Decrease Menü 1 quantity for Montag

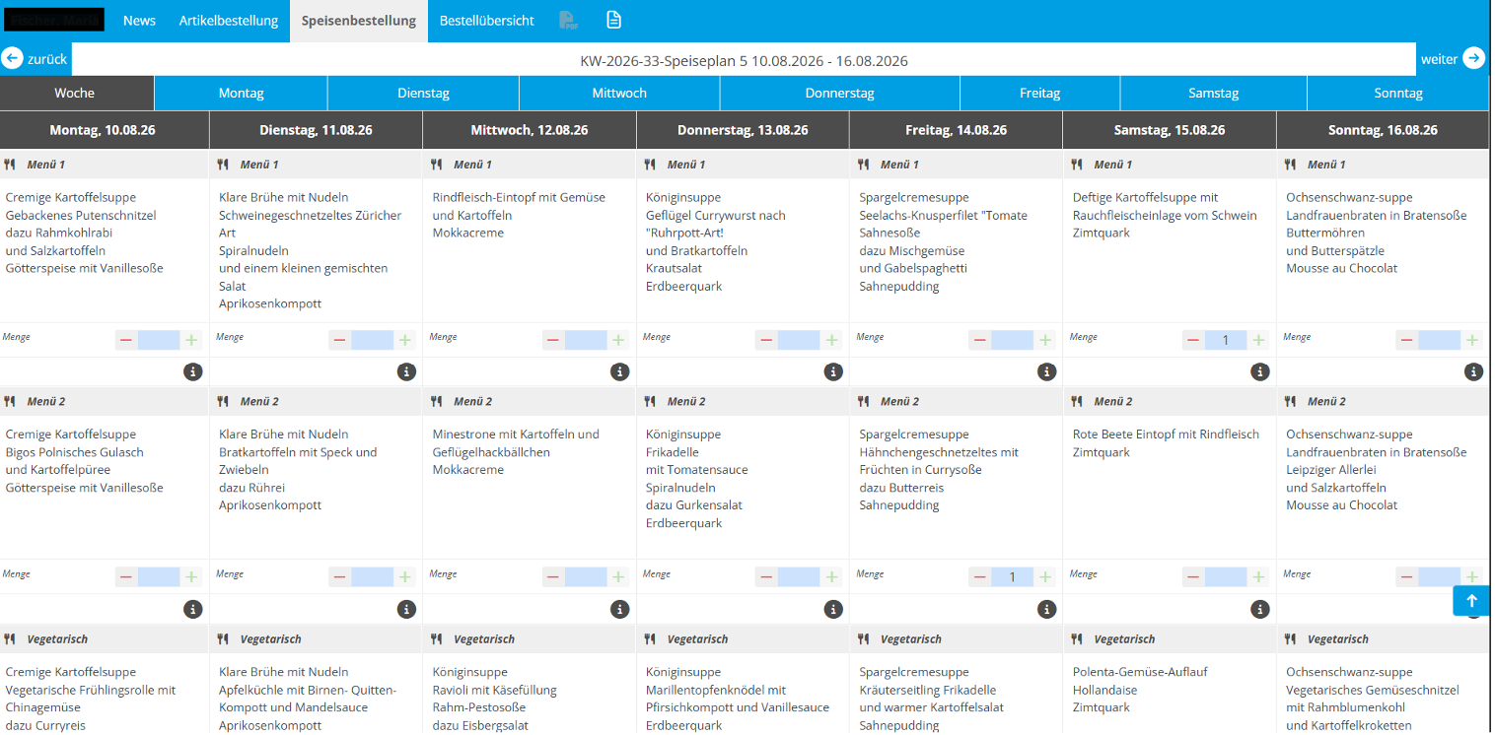point(126,340)
